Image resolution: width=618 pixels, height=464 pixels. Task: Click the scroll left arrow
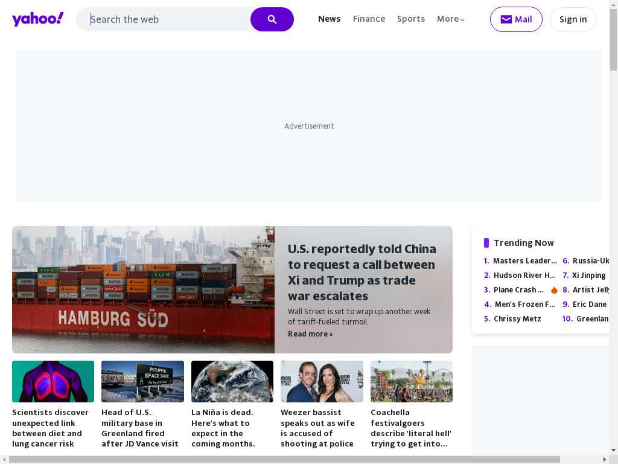pos(4,460)
